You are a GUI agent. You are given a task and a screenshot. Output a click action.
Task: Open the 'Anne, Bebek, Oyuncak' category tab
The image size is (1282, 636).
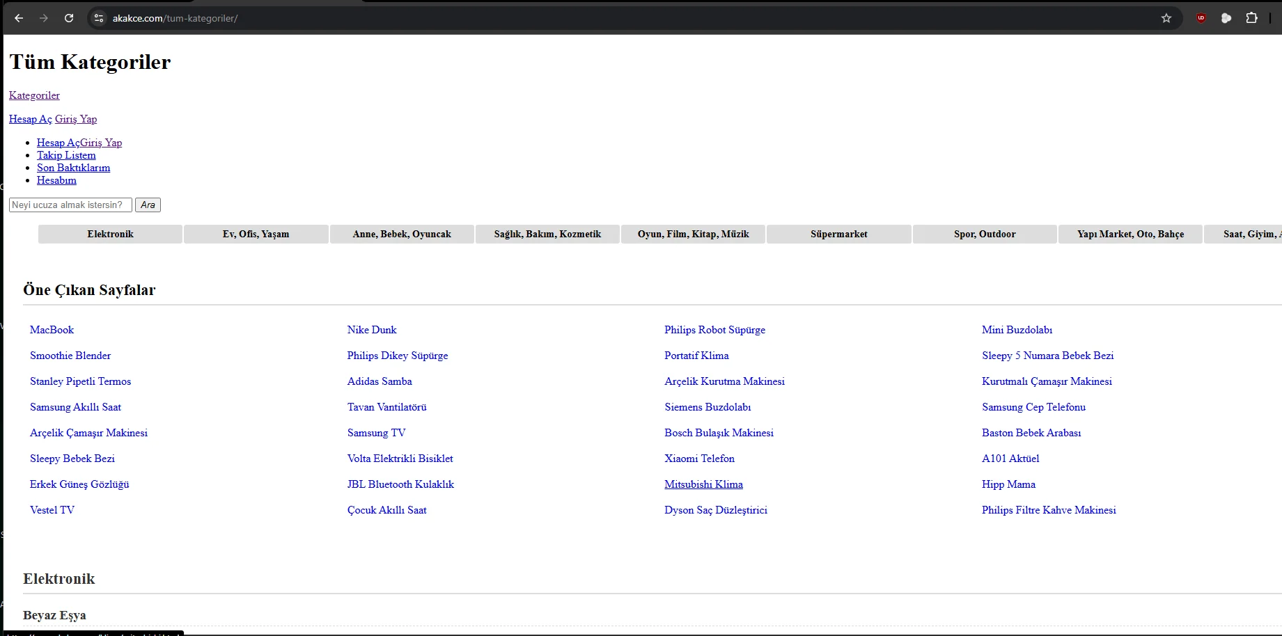click(x=402, y=234)
